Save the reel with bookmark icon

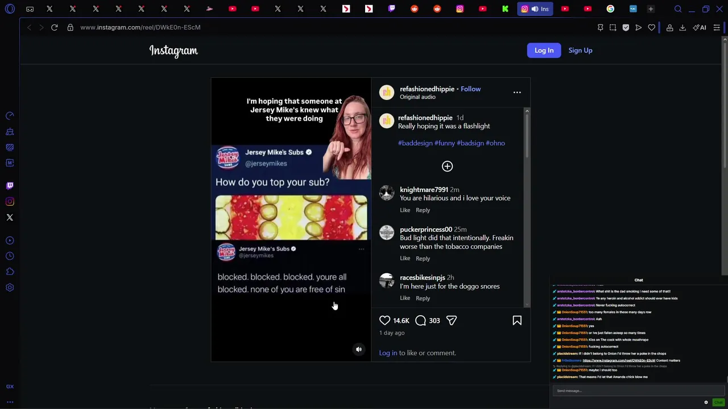coord(517,321)
